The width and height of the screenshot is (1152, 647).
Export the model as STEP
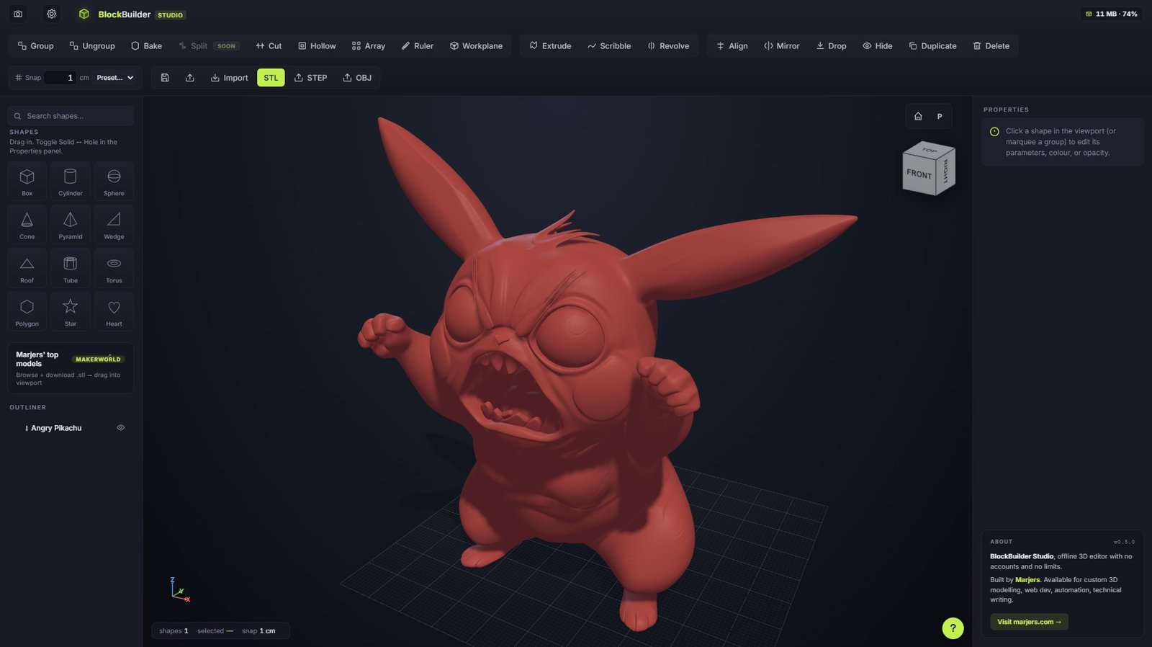pos(310,78)
